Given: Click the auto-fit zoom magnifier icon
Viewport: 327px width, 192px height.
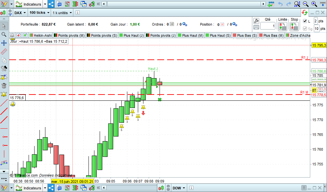Looking at the screenshot, I should pos(297,4).
